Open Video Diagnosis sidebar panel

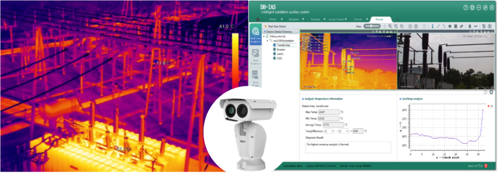256,56
